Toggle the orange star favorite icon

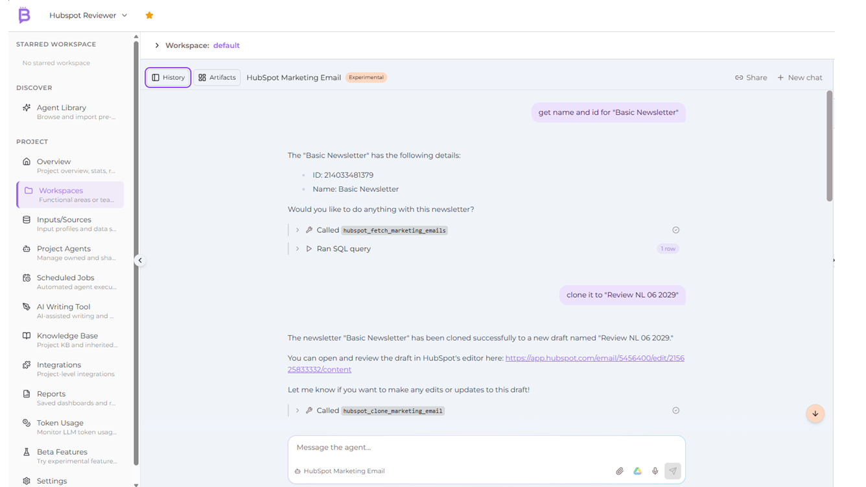click(x=149, y=16)
